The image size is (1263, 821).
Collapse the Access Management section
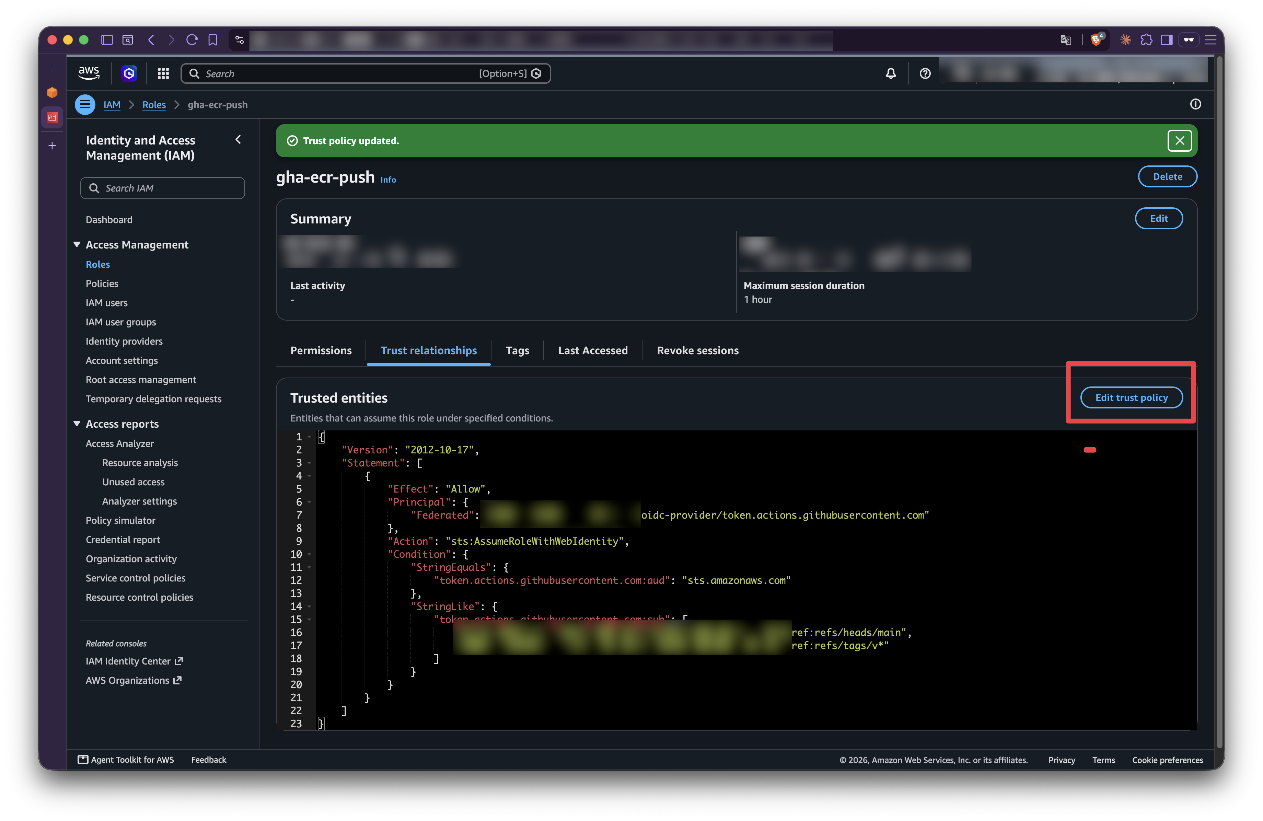coord(77,244)
